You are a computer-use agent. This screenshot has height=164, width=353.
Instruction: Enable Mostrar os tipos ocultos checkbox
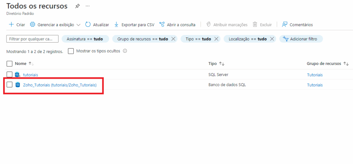tap(71, 51)
